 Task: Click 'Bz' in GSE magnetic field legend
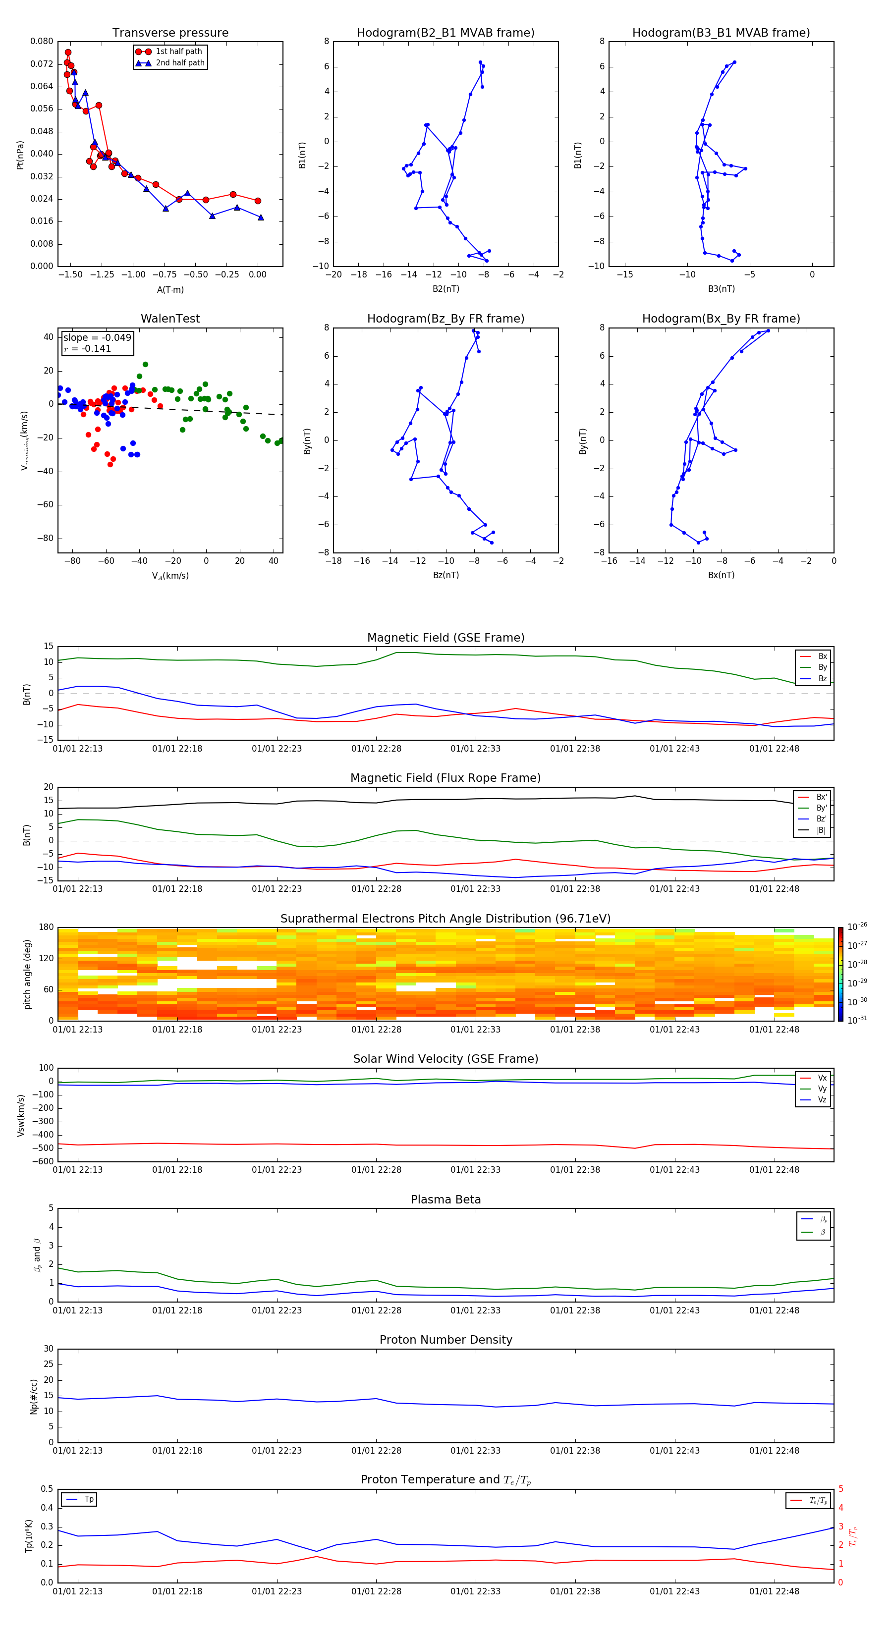tap(813, 678)
